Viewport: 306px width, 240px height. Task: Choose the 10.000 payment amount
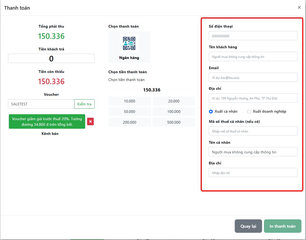pos(130,101)
